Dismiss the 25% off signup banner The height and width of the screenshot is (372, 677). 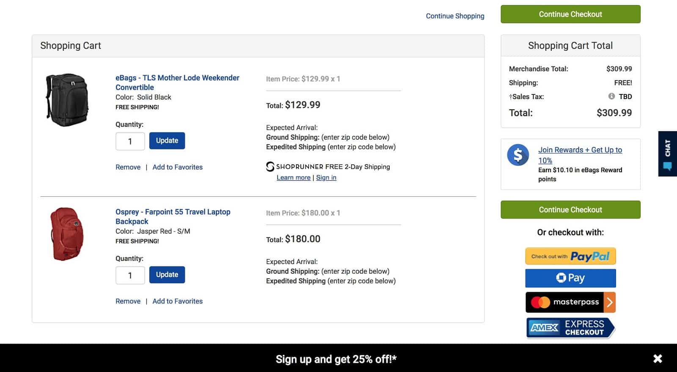point(658,358)
